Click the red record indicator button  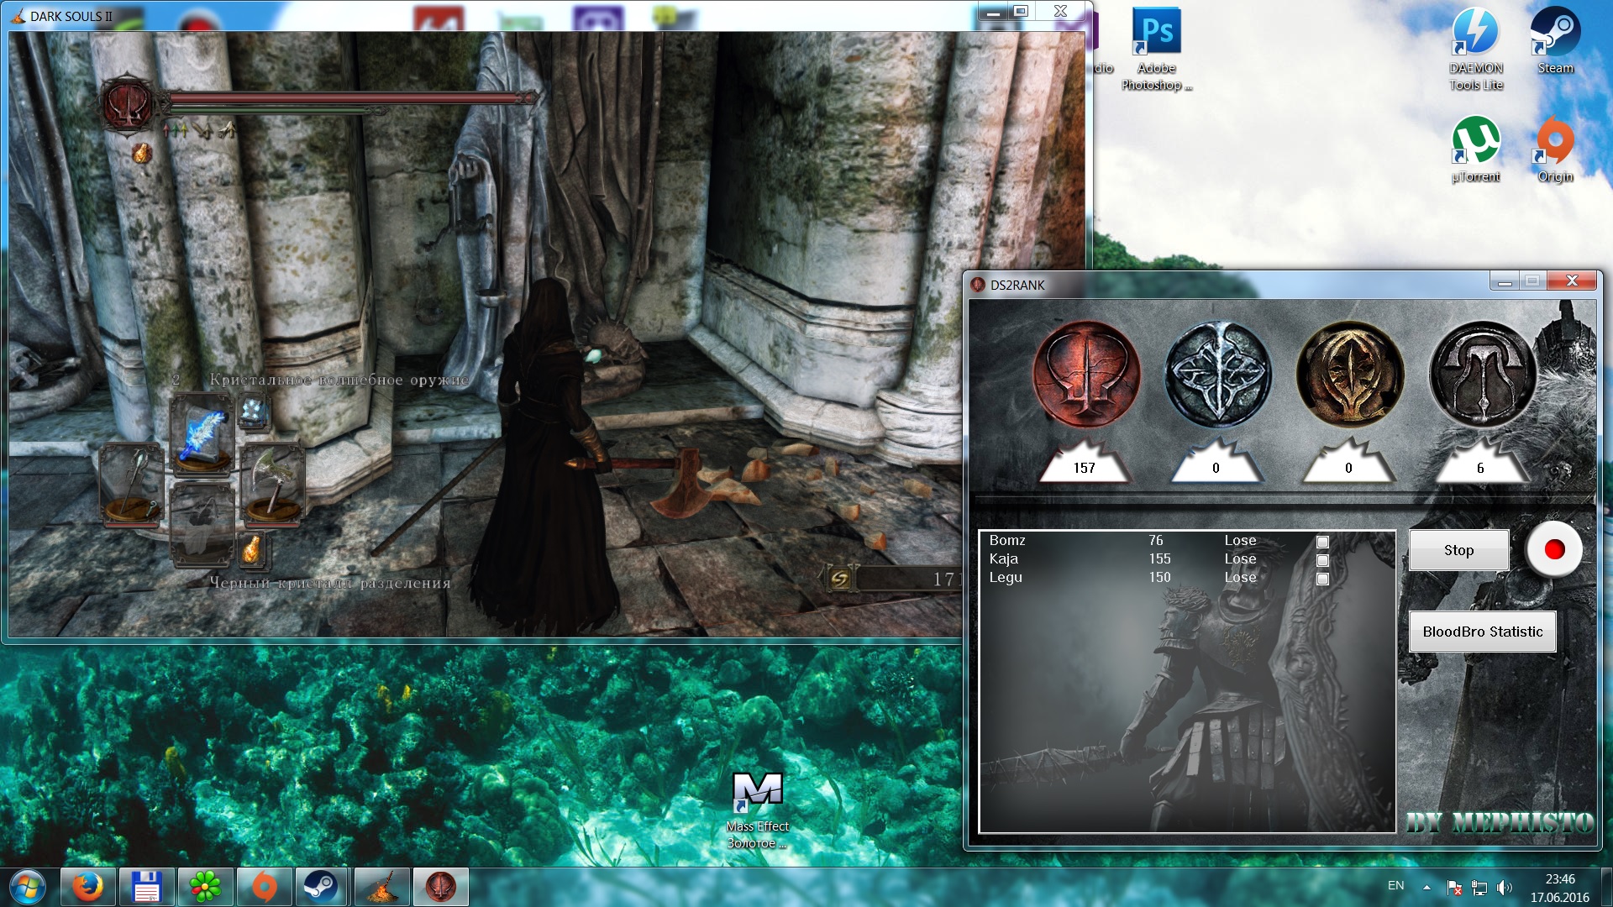pyautogui.click(x=1554, y=549)
